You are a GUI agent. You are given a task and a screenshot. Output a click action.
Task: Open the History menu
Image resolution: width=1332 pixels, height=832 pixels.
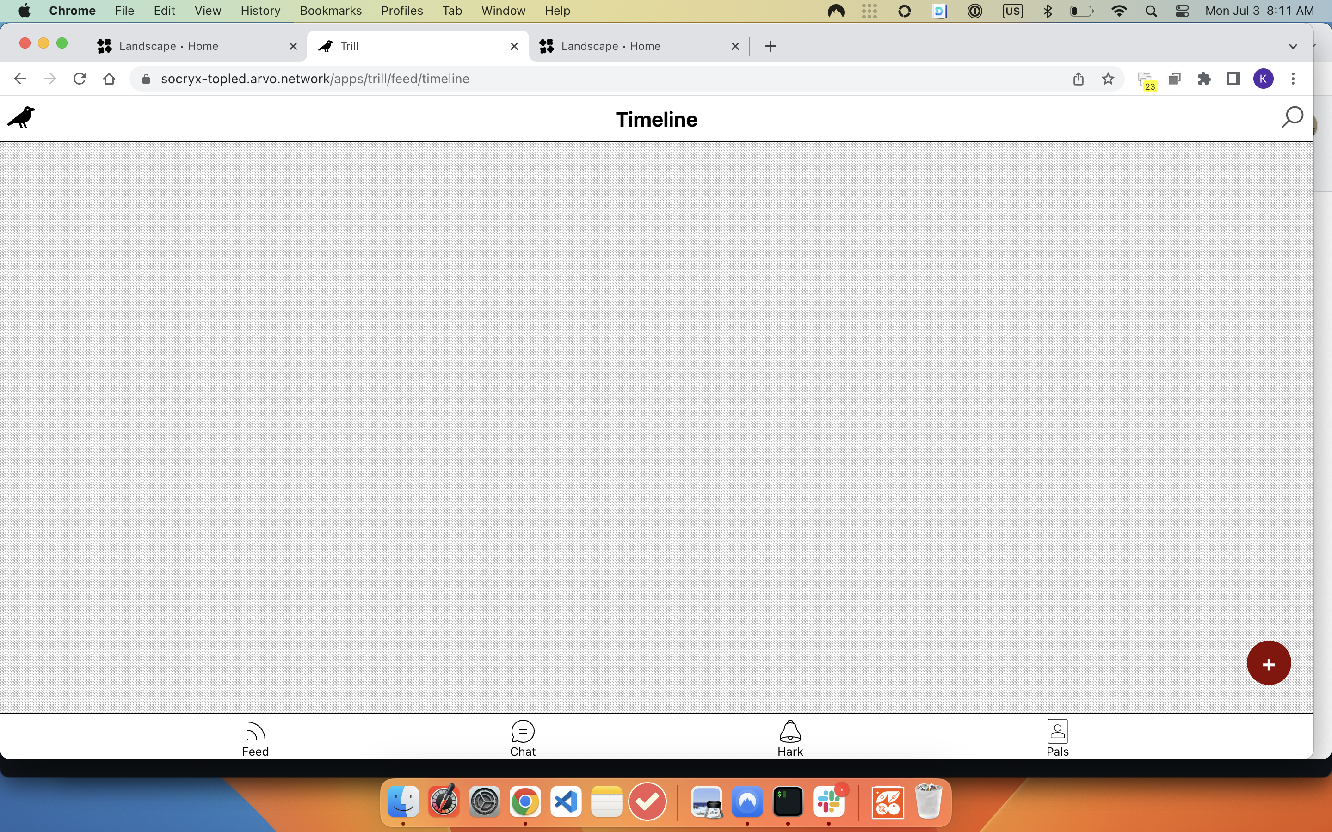(x=260, y=11)
